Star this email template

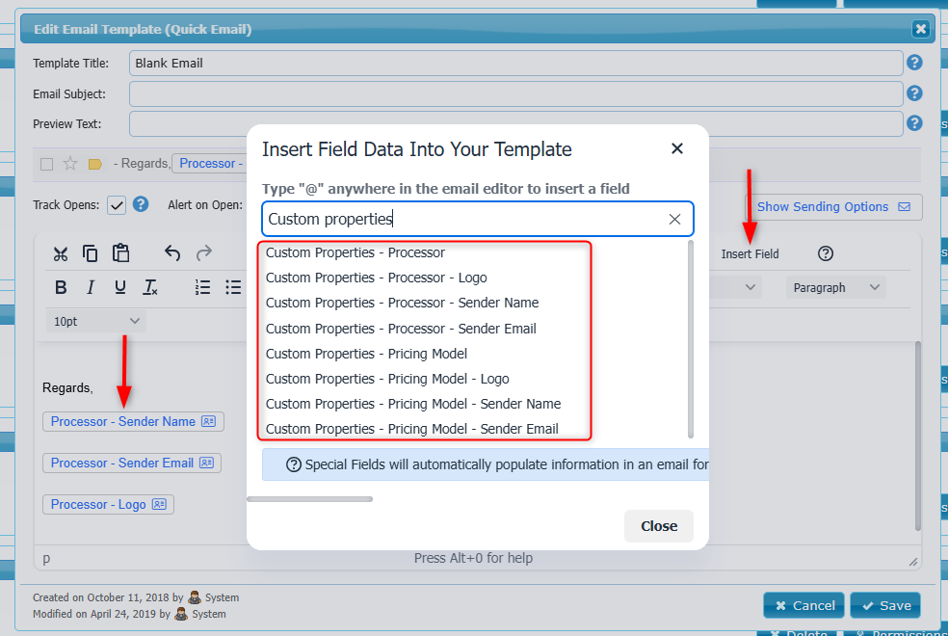[x=70, y=164]
